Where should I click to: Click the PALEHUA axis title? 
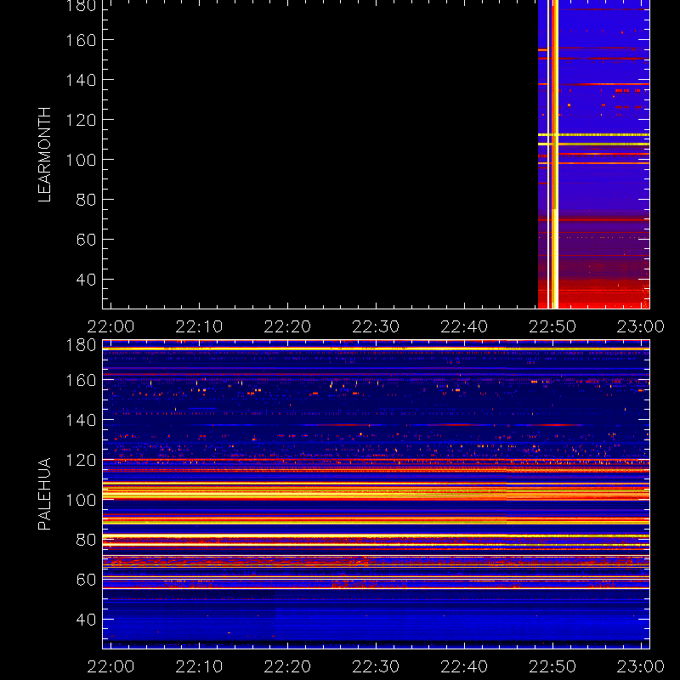tap(44, 494)
